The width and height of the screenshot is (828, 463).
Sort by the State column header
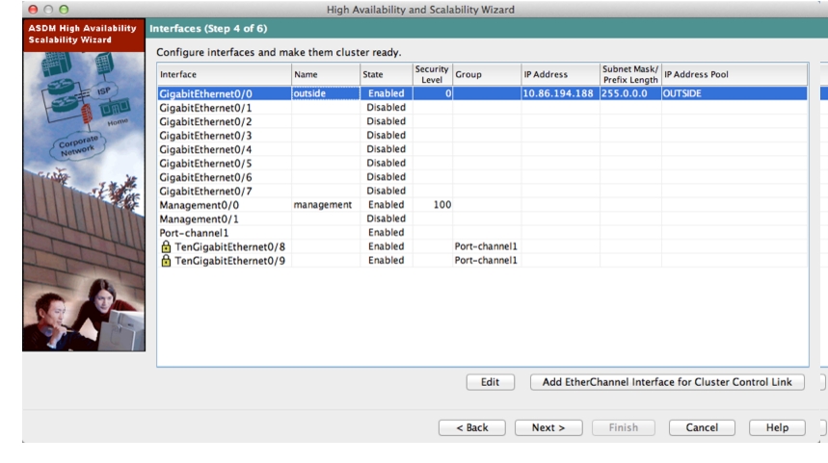coord(387,74)
